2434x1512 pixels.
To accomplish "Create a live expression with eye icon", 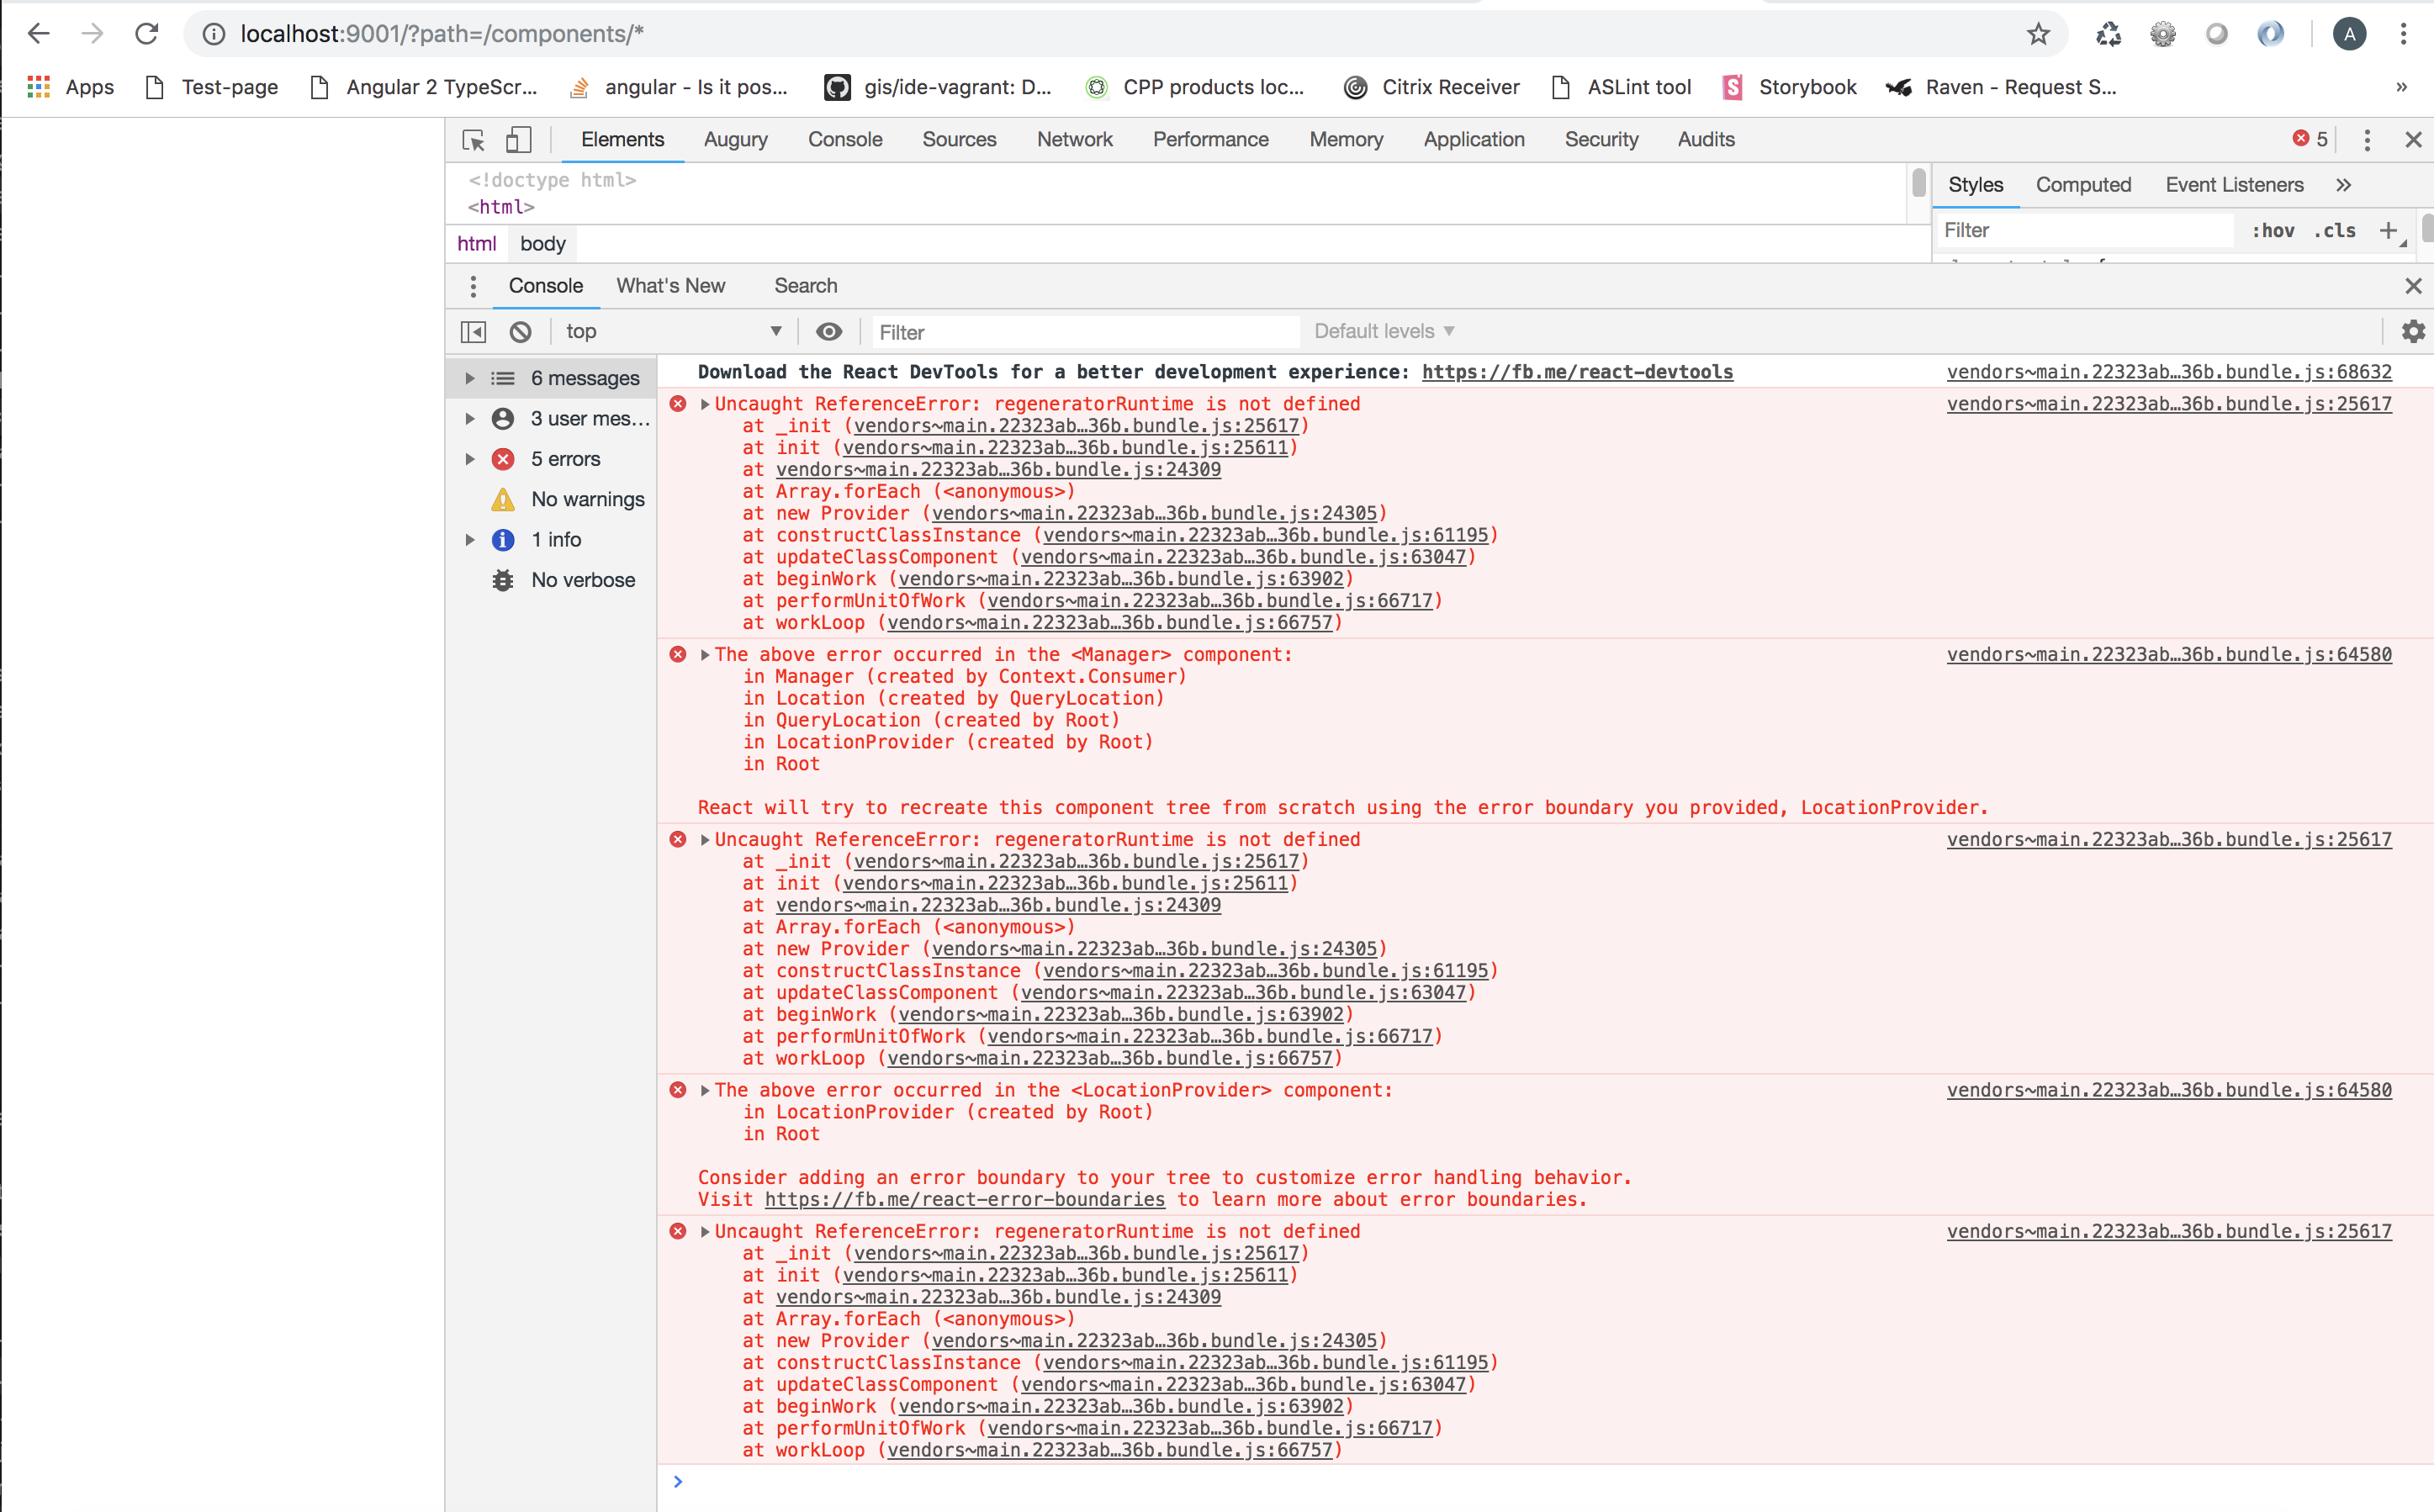I will [x=829, y=331].
